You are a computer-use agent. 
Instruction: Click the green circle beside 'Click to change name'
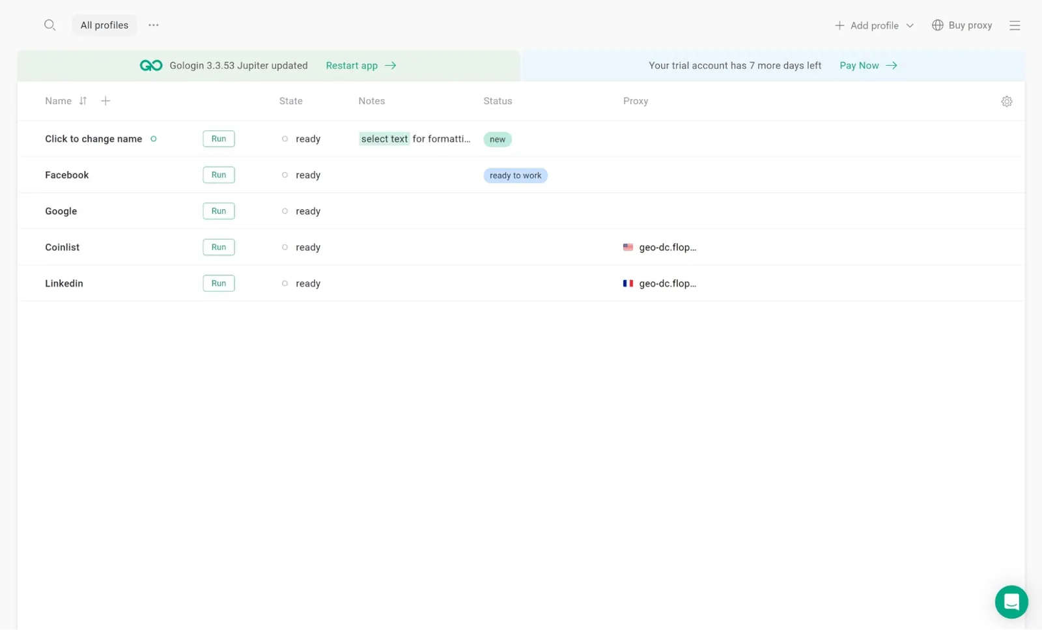point(154,139)
